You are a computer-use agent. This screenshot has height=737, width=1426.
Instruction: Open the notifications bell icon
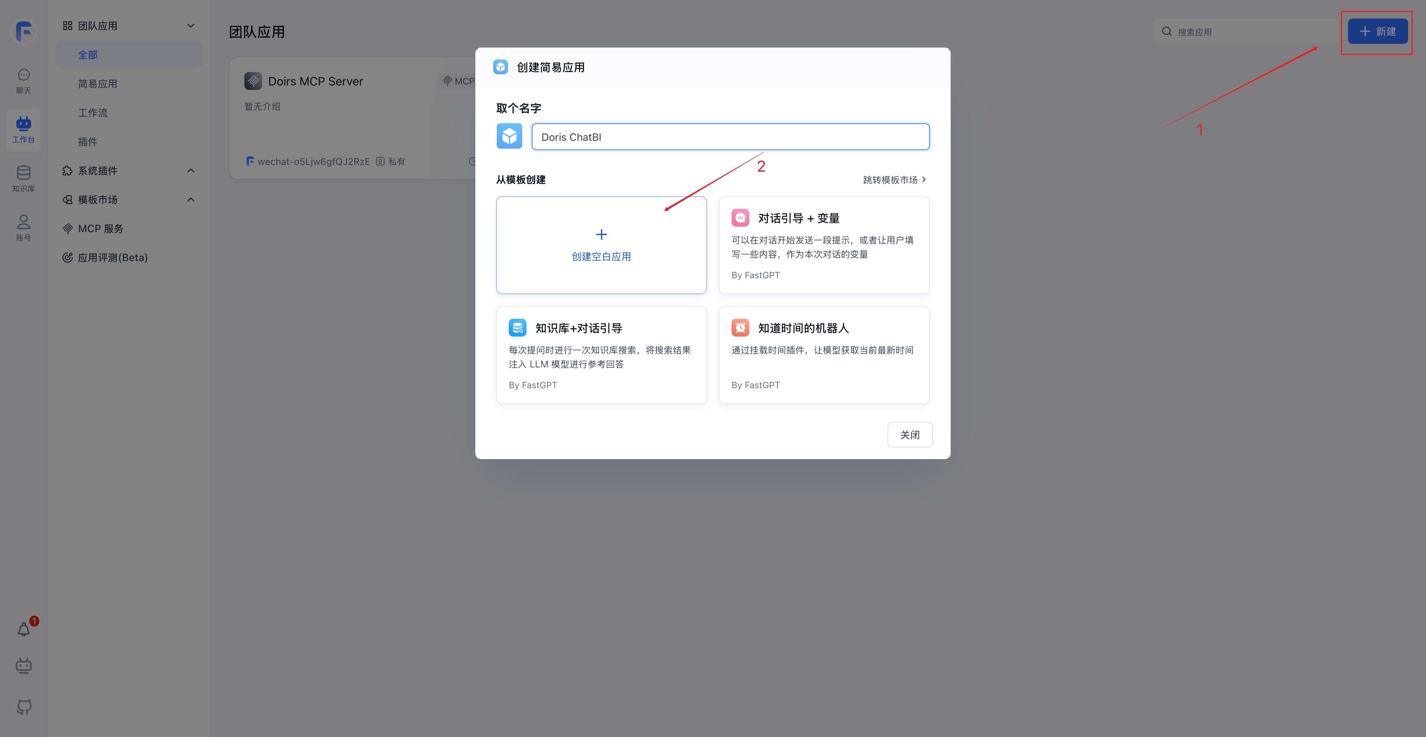(23, 629)
